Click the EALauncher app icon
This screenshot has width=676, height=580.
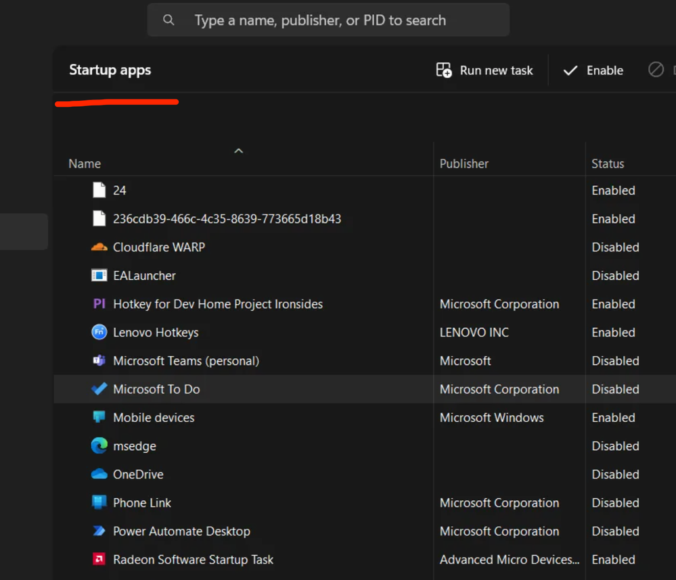pos(99,275)
